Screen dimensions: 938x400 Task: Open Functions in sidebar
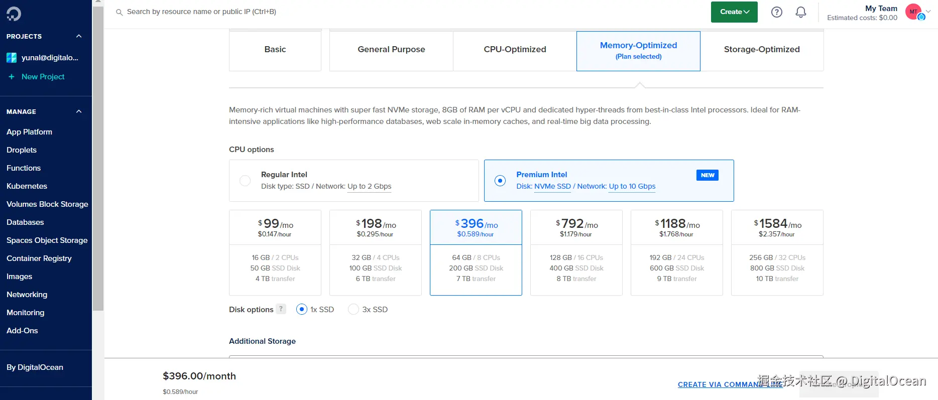(24, 168)
